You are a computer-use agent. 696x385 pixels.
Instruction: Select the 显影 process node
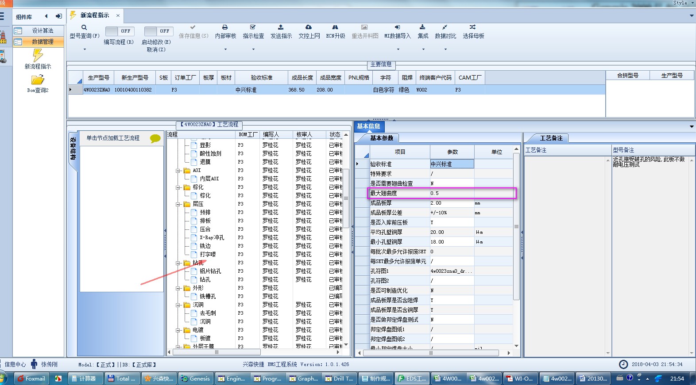(205, 145)
